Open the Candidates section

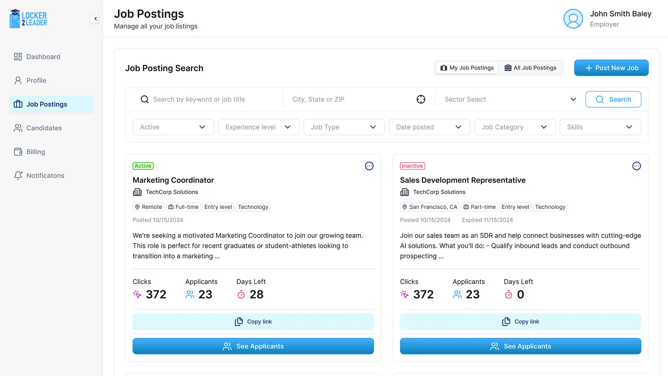click(44, 128)
